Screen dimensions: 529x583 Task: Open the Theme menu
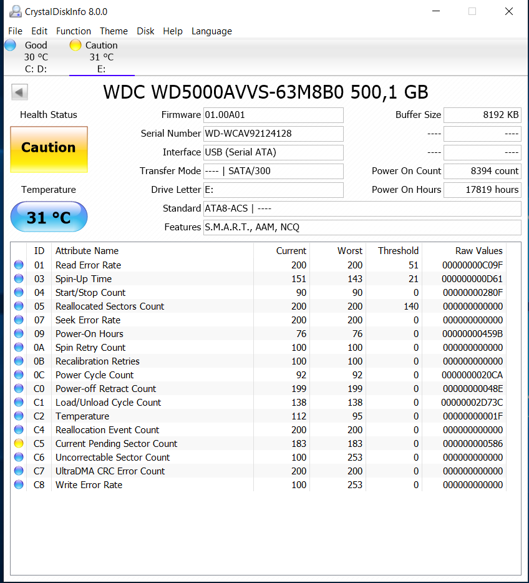pyautogui.click(x=114, y=31)
